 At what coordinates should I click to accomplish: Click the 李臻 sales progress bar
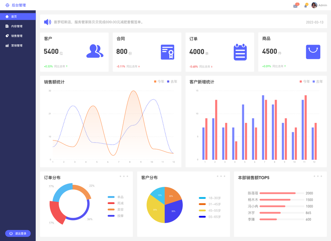point(282,219)
